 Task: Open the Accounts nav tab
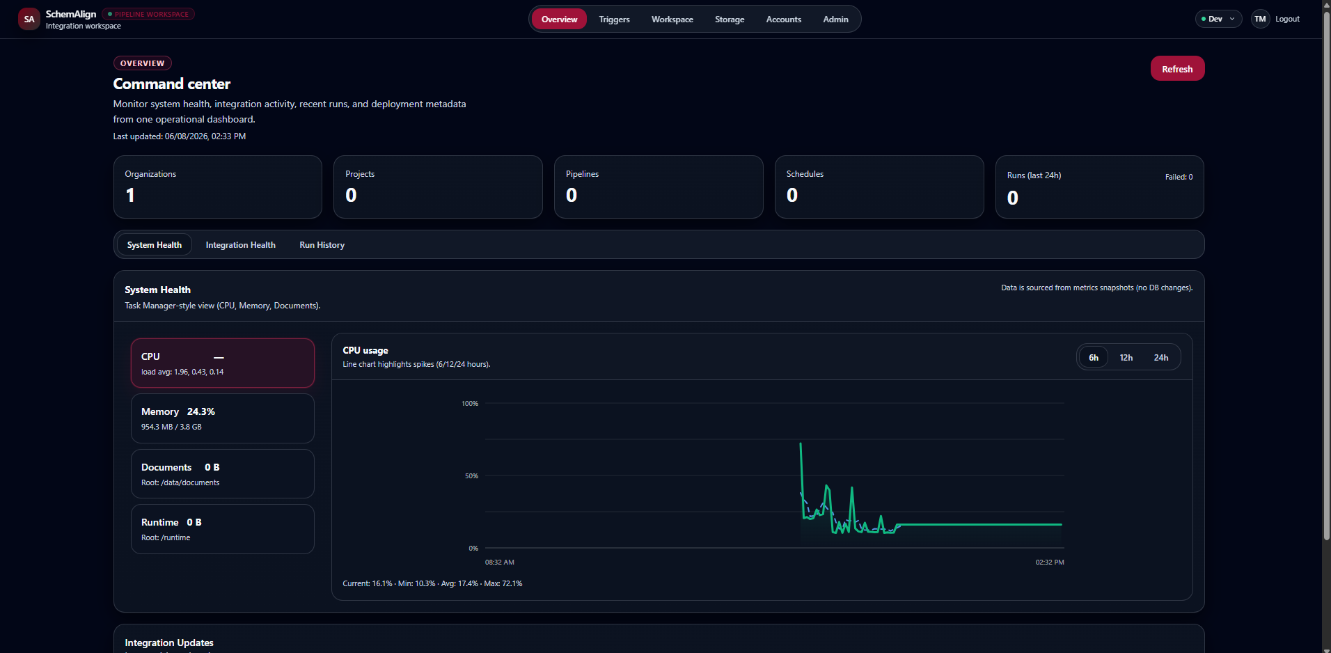tap(783, 19)
